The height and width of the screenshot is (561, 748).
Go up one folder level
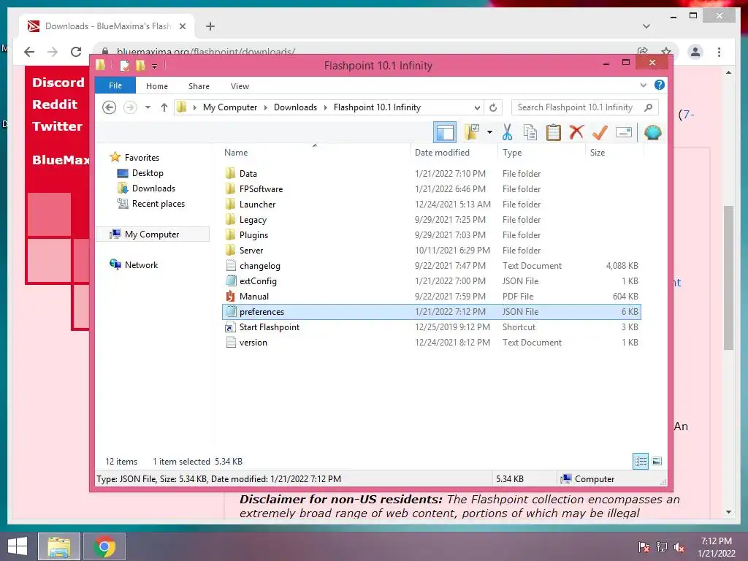pyautogui.click(x=164, y=107)
